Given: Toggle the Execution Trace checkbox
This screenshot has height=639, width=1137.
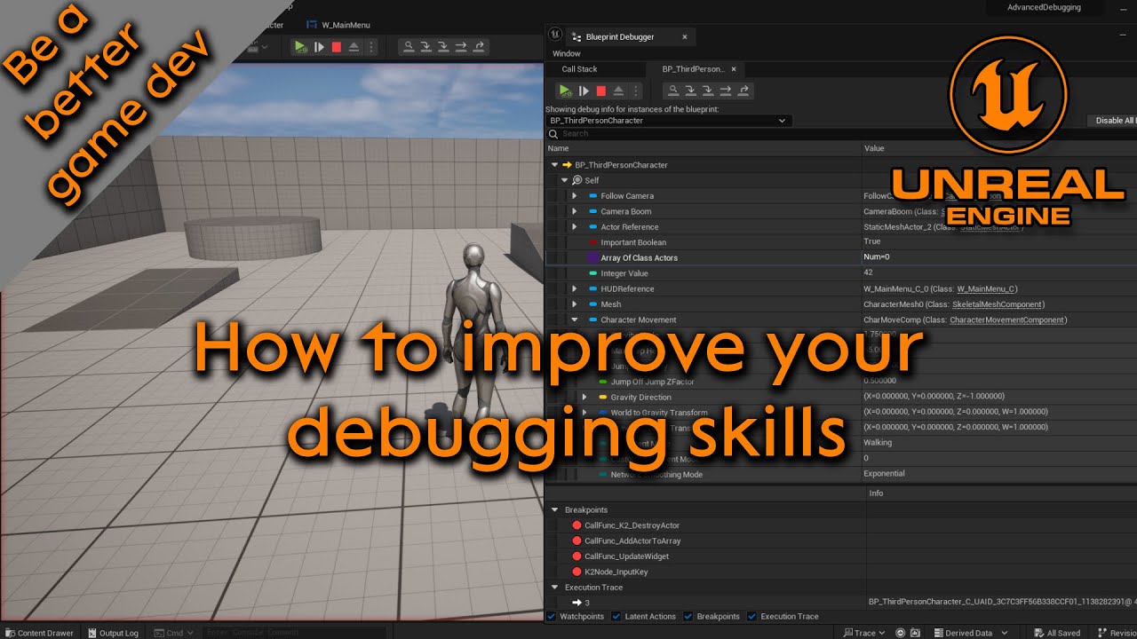Looking at the screenshot, I should 752,616.
